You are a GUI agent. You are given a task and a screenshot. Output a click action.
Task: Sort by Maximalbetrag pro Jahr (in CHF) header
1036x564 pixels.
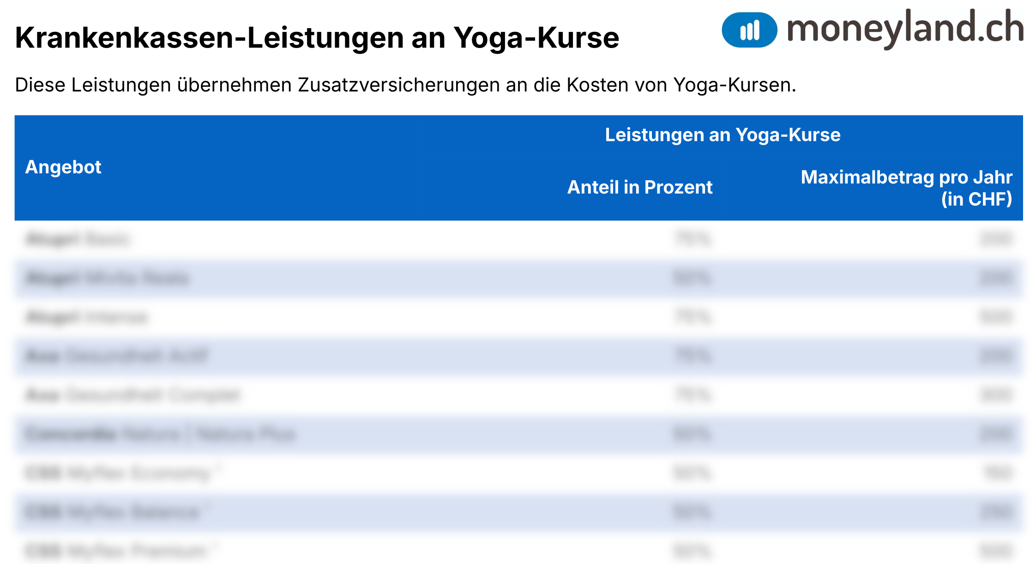[x=907, y=188]
